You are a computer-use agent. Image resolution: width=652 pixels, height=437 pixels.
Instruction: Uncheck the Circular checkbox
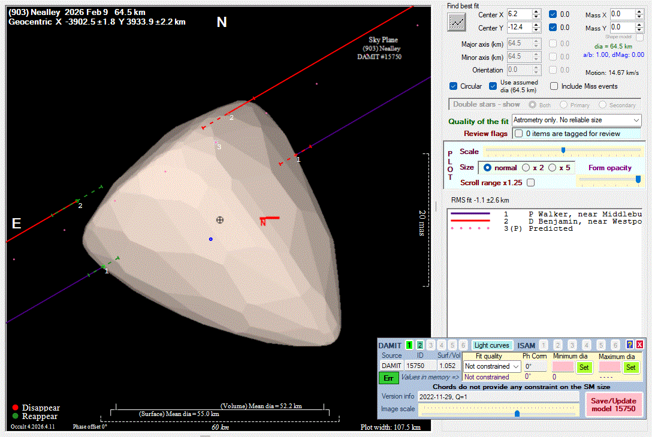454,86
